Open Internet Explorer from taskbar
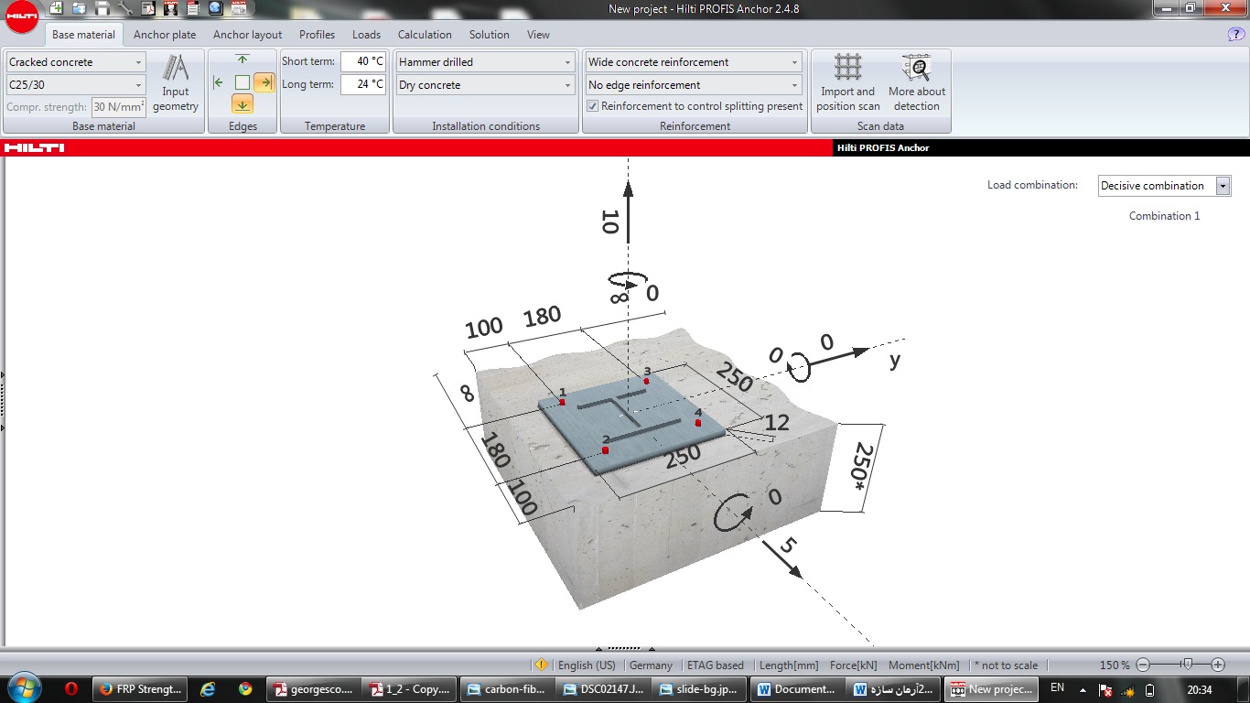 tap(208, 689)
